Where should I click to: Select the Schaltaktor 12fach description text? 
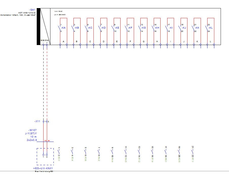[x=18, y=15]
